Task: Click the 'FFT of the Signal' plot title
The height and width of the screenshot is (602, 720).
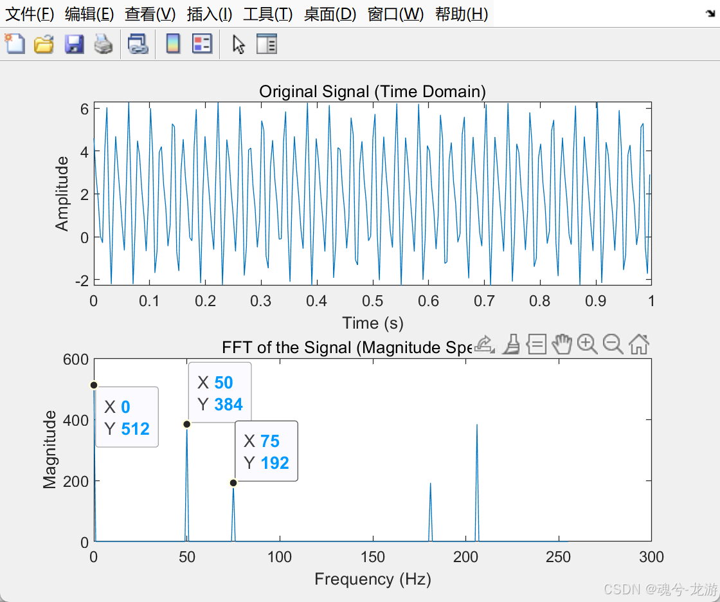Action: point(346,347)
